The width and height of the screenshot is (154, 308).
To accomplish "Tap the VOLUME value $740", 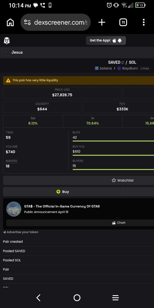I will [11, 152].
